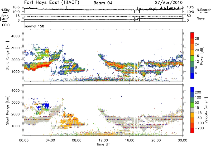Viewport: 211px width, 146px height.
Task: Click the 'Fort Hays East (fitACF)' title
Action: pos(52,3)
